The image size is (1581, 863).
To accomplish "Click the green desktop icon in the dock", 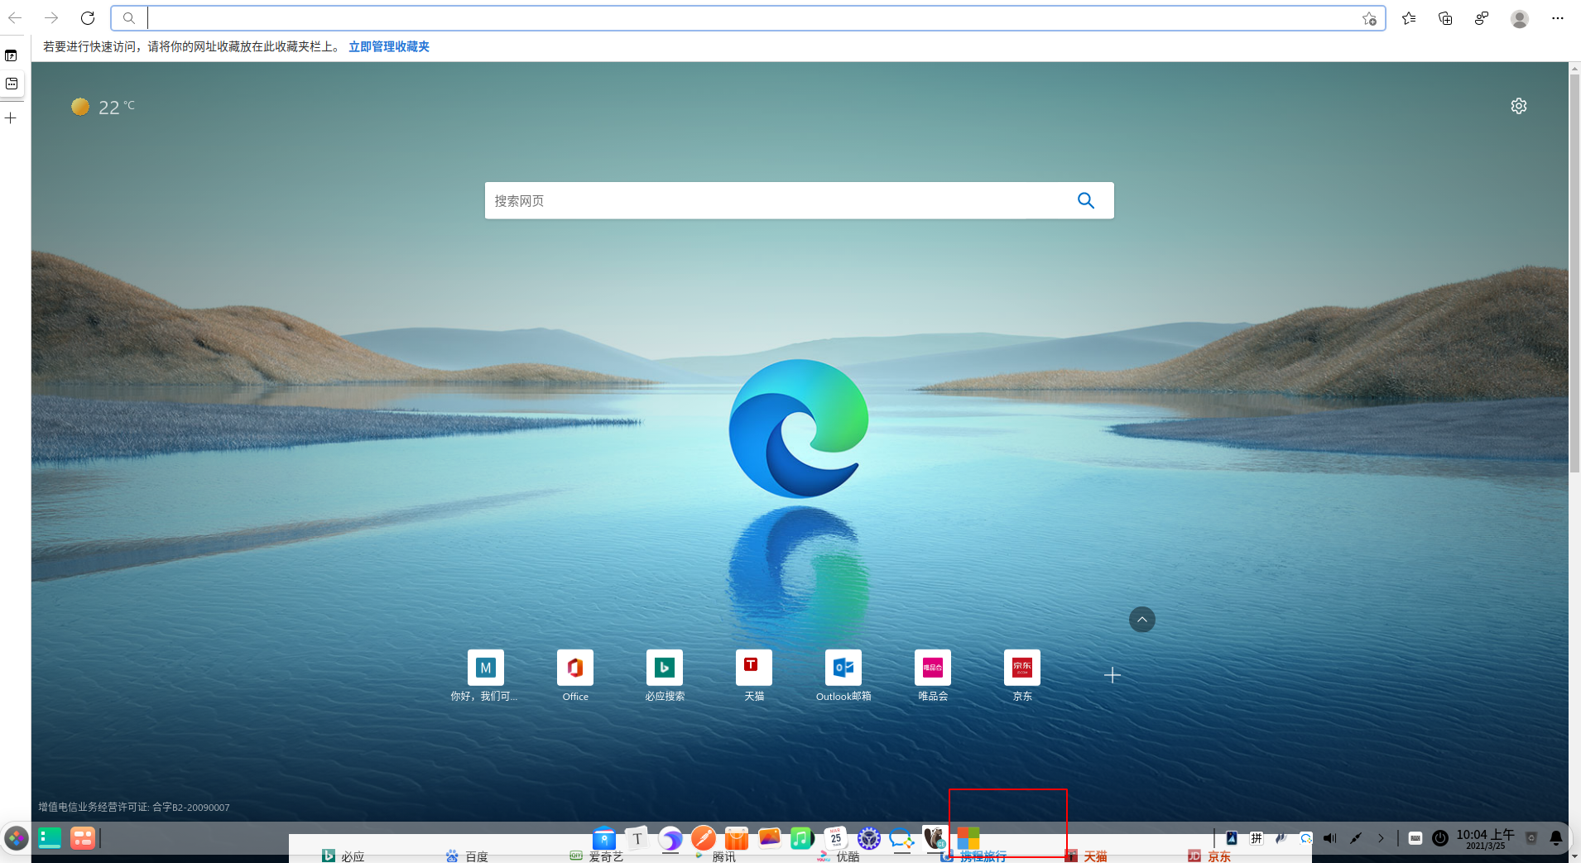I will click(x=50, y=838).
